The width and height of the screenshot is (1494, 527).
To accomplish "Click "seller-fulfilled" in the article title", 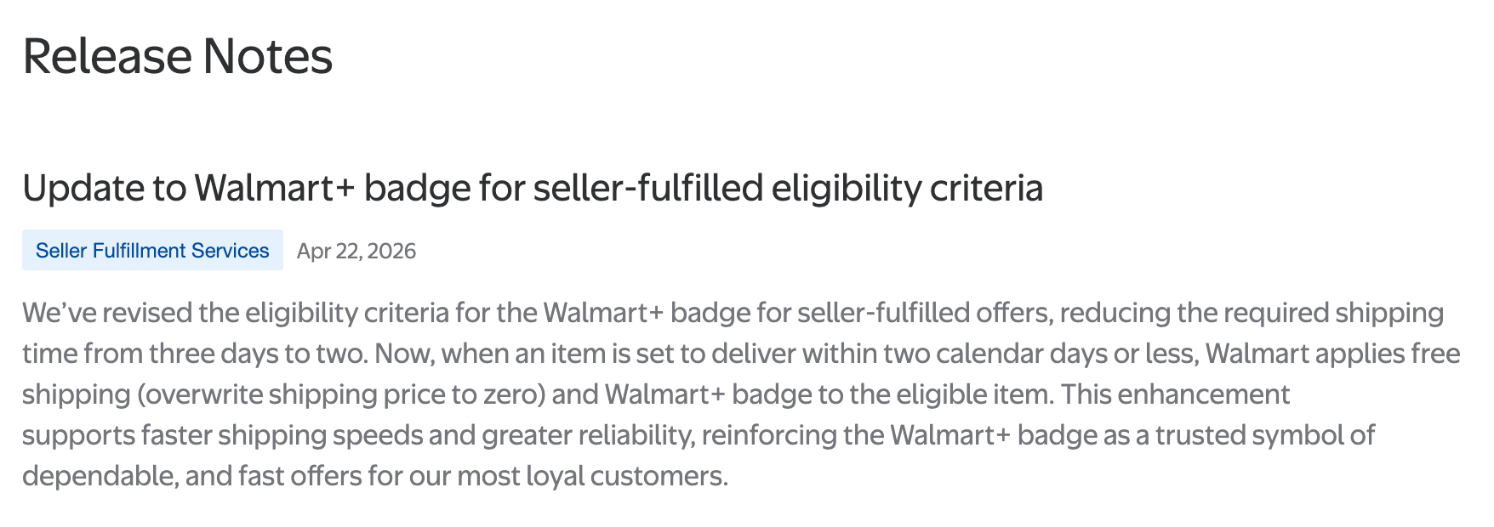I will pos(647,188).
